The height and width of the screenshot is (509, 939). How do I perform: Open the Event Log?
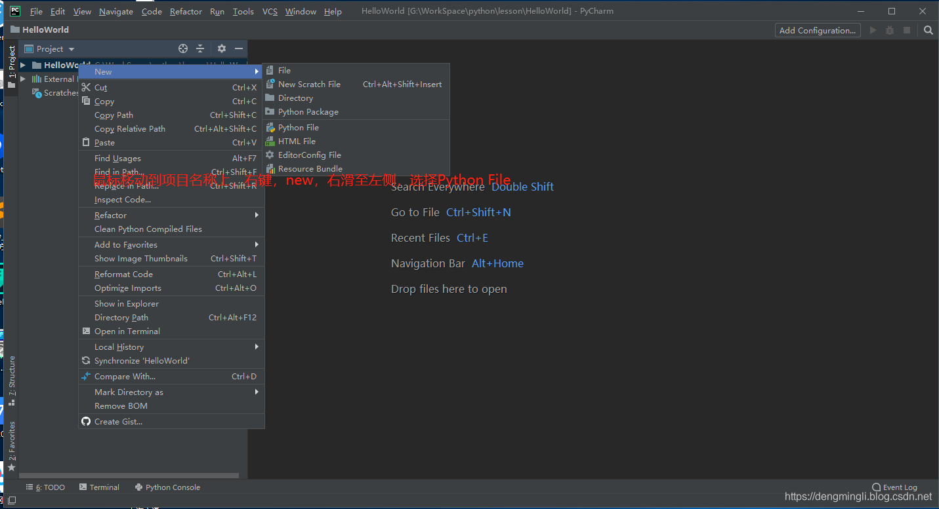pos(894,487)
